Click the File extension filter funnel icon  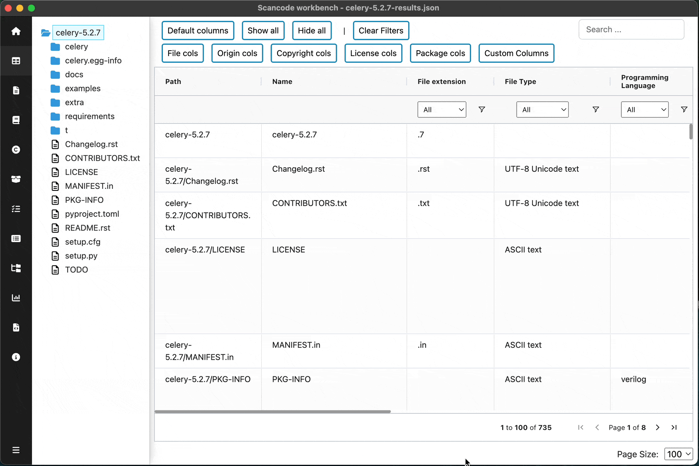482,110
